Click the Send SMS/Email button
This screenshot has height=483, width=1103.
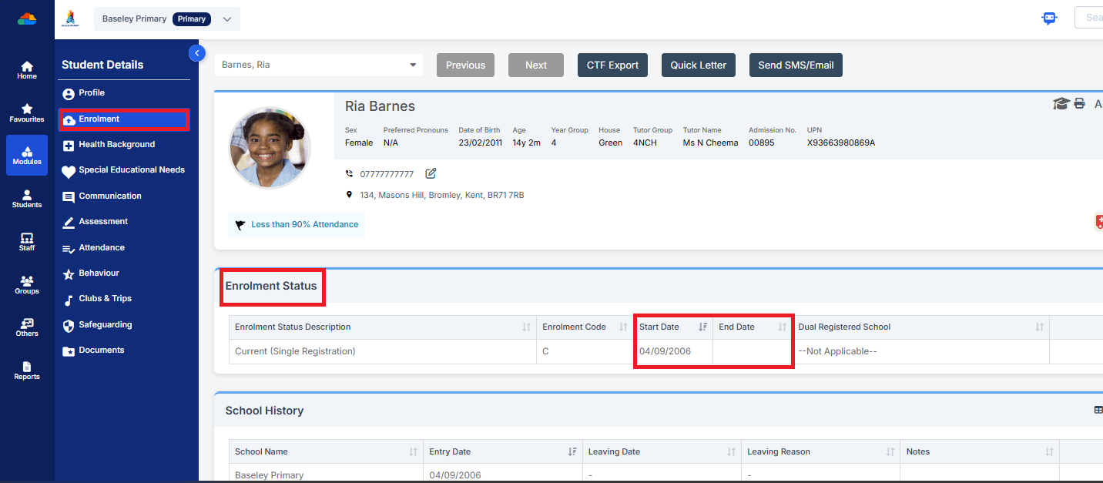click(x=796, y=65)
